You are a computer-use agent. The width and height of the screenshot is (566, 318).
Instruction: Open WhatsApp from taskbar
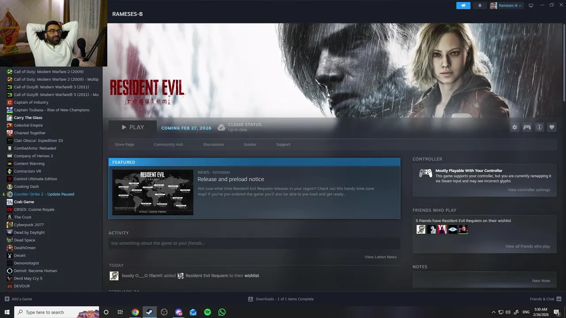point(222,312)
